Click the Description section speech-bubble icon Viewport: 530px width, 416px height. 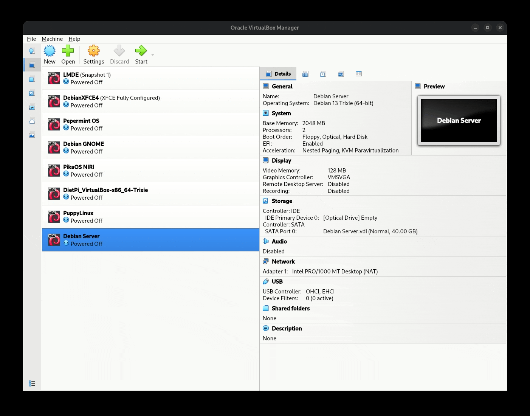[266, 328]
